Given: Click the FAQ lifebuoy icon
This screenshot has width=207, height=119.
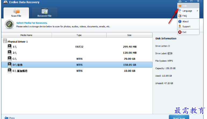Looking at the screenshot, I should [x=180, y=16].
